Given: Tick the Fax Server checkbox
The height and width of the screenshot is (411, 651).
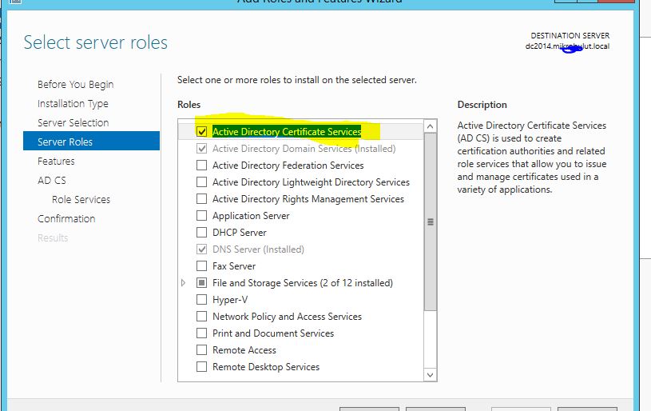Looking at the screenshot, I should (201, 266).
